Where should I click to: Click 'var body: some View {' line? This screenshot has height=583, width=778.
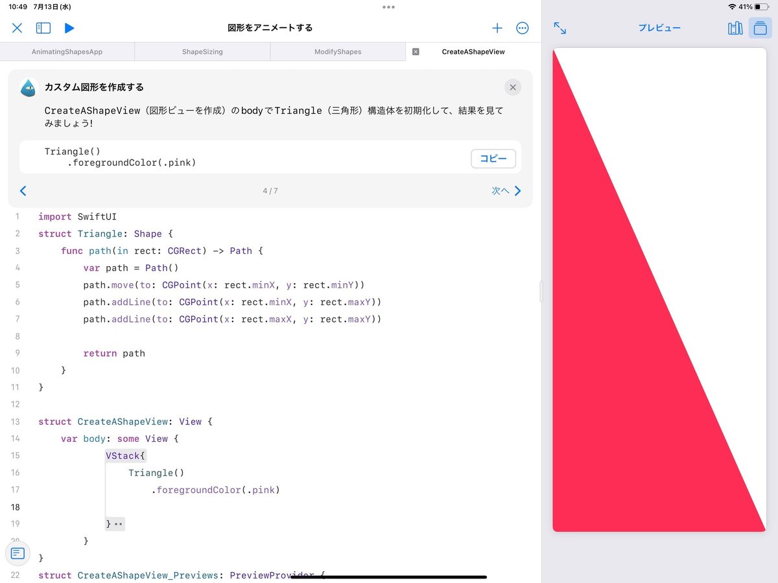[119, 439]
